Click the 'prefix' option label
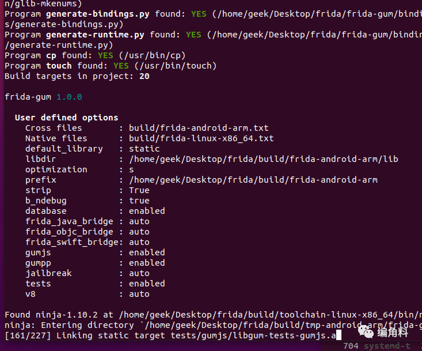The image size is (422, 351). click(x=41, y=180)
